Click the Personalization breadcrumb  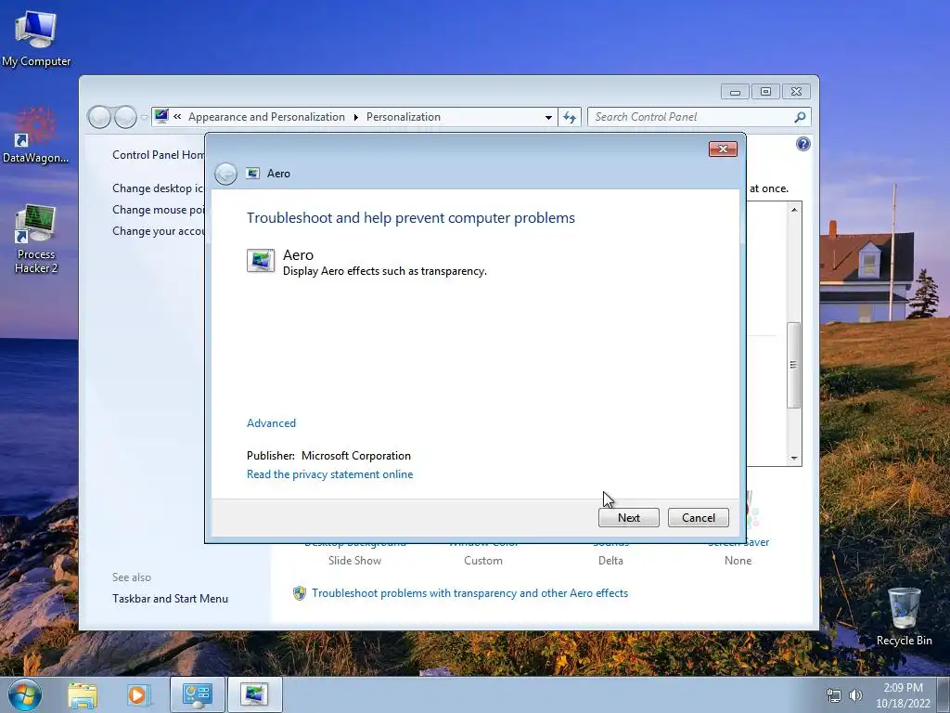tap(404, 117)
